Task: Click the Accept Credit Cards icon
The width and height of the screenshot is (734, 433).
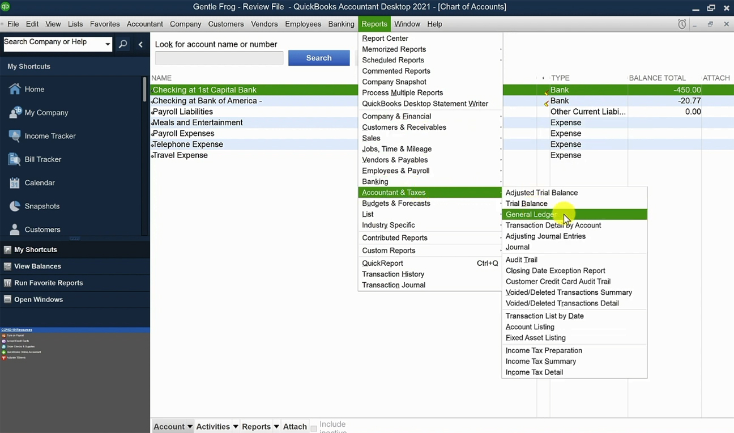Action: (4, 341)
